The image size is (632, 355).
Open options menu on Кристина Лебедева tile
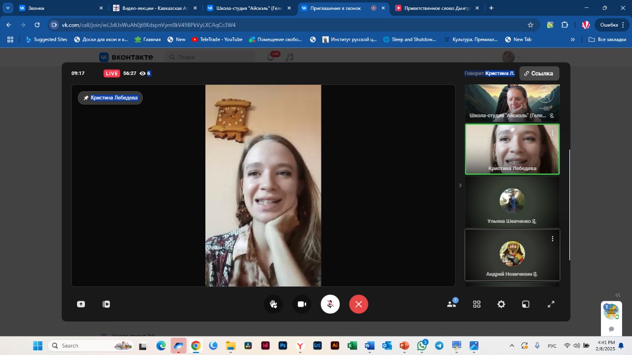click(552, 133)
